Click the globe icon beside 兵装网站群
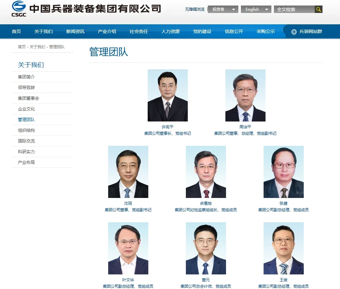The width and height of the screenshot is (340, 289). [294, 32]
